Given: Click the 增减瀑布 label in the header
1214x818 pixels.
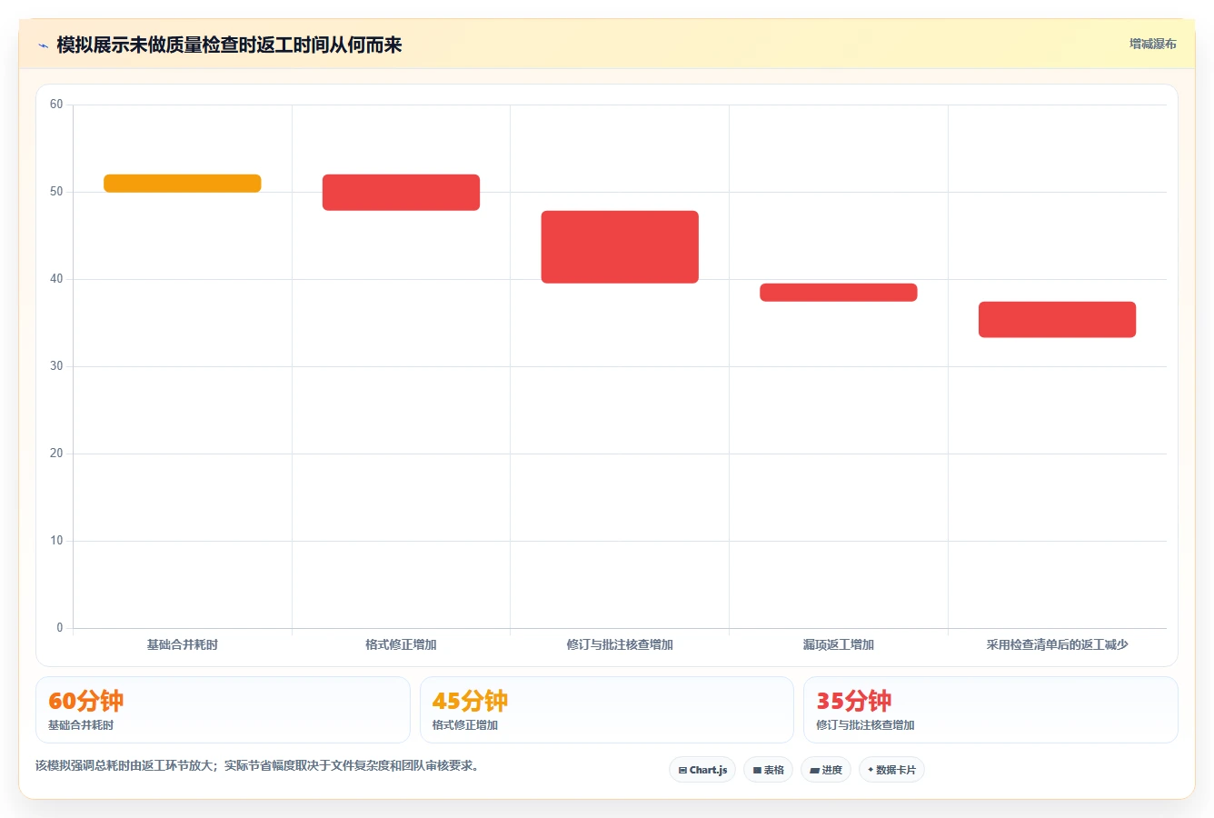Looking at the screenshot, I should pyautogui.click(x=1152, y=44).
